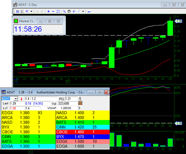Fit chart to full view icon
186x154 pixels.
click(58, 12)
